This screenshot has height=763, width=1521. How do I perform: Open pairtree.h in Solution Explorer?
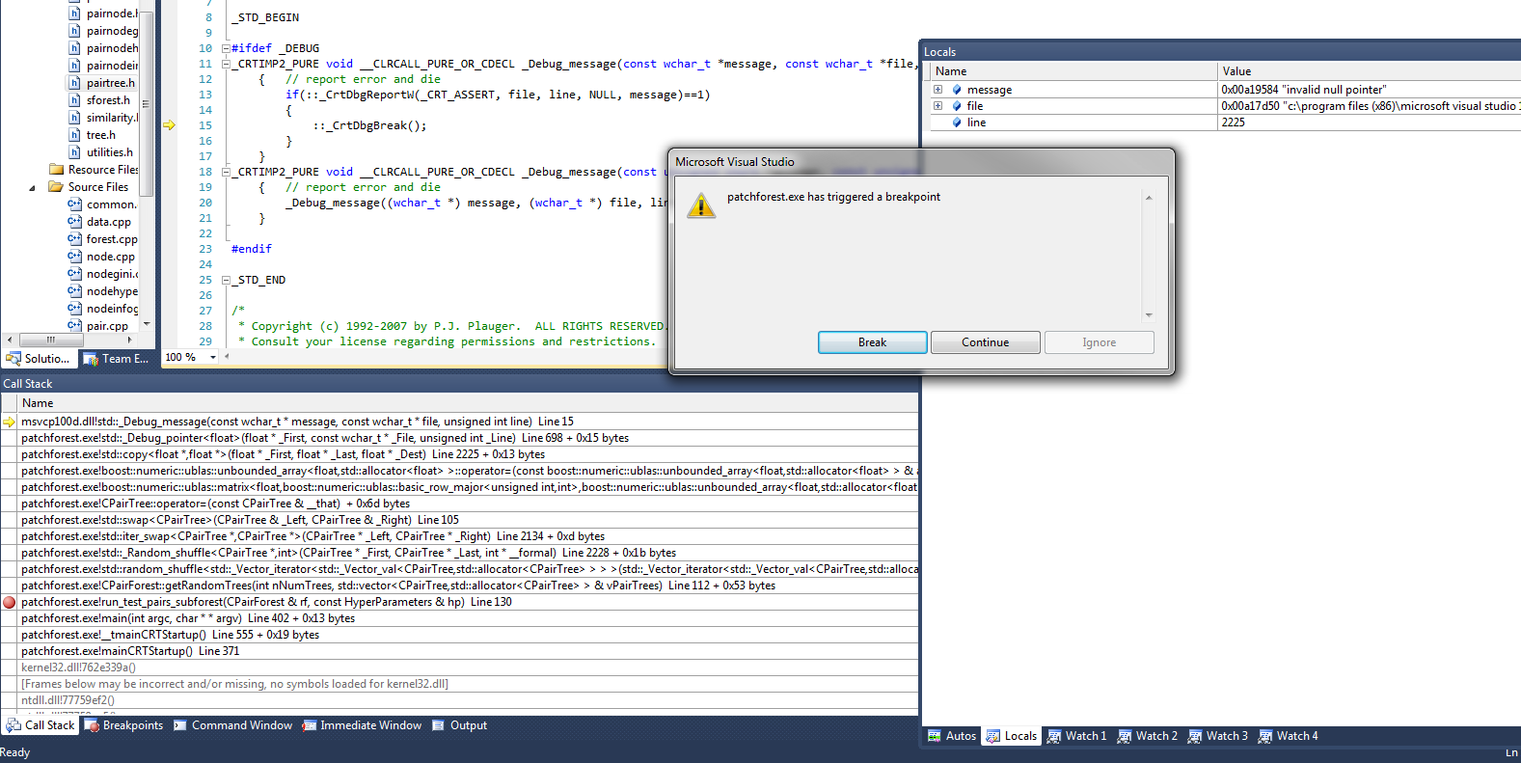[x=110, y=83]
